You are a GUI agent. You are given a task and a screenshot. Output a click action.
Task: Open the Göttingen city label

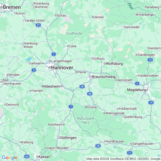(68, 138)
